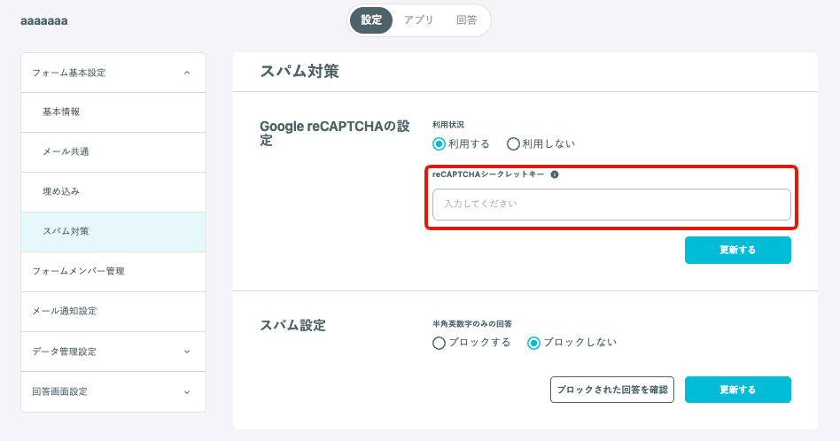Click the reCAPTCHA secret key input field
This screenshot has height=441, width=840.
(611, 205)
